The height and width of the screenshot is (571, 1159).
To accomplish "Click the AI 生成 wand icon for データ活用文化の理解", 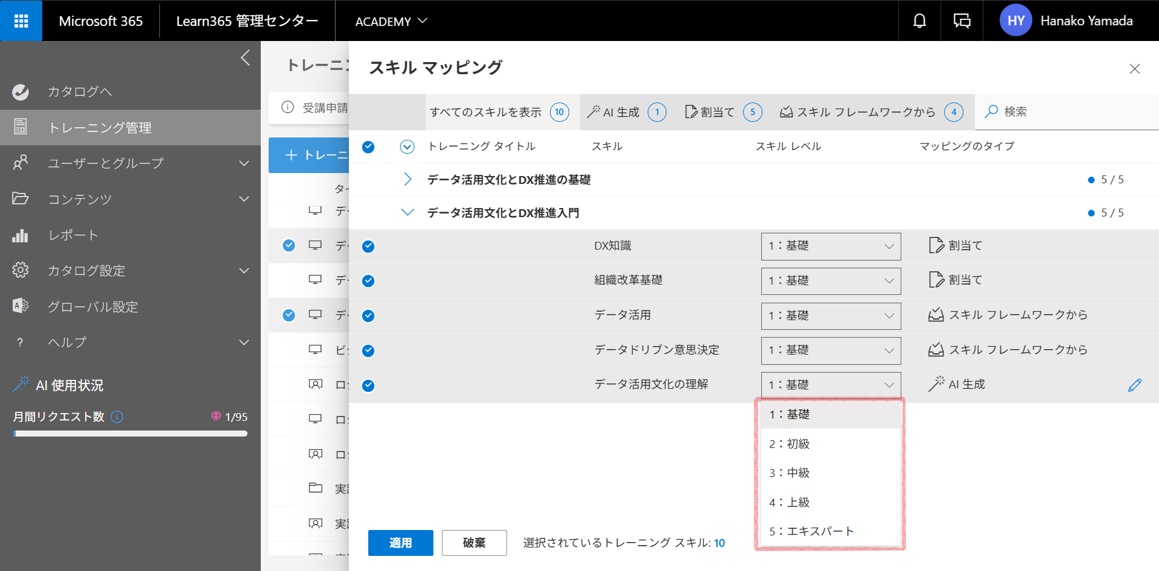I will pos(936,384).
